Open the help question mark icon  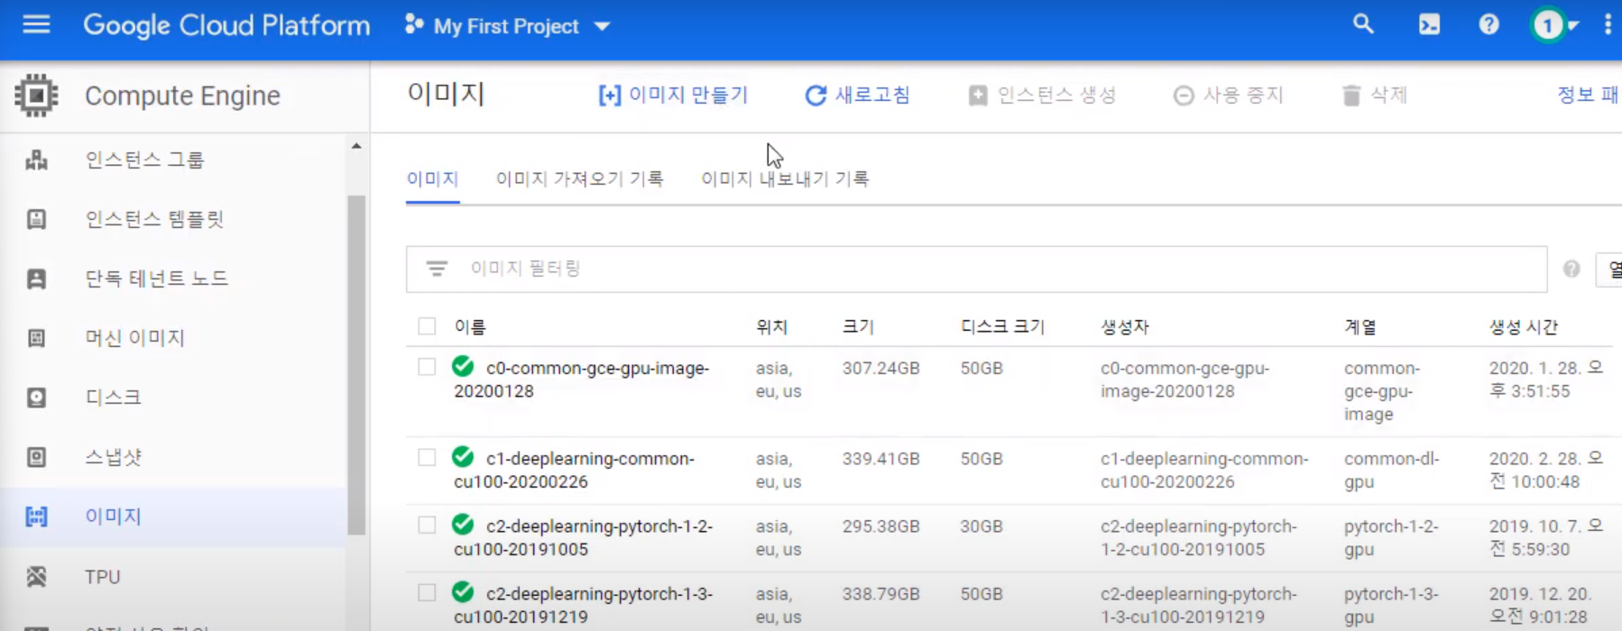click(1488, 24)
